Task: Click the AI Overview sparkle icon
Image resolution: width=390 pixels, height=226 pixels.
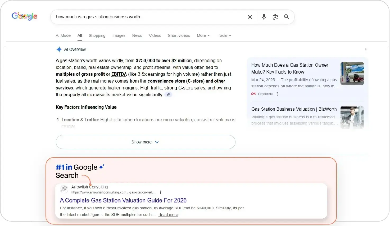Action: [59, 49]
